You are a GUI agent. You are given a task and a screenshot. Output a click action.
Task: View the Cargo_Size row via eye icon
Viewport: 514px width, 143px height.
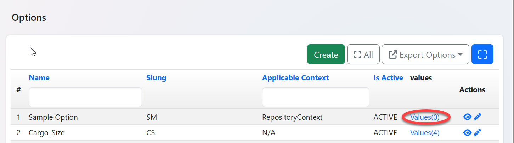coord(467,132)
